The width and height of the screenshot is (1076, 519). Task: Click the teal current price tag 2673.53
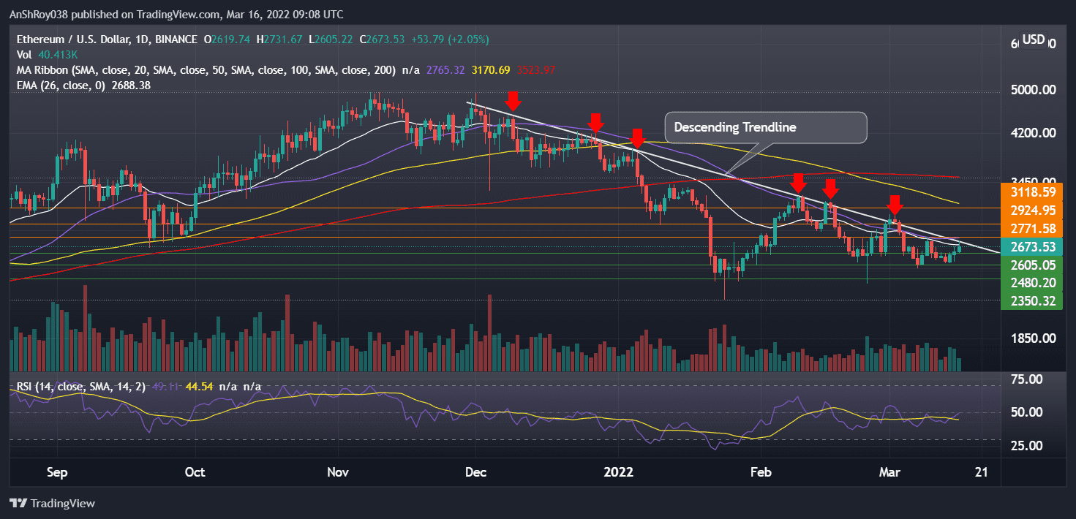(x=1031, y=247)
